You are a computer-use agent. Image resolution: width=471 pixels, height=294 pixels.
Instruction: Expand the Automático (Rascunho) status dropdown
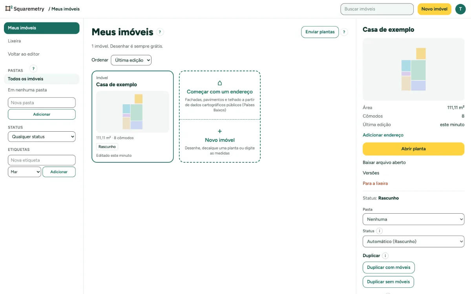[x=413, y=241]
